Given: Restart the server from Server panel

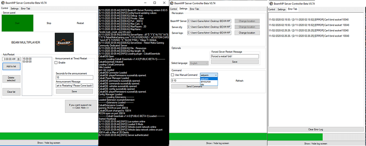Looking at the screenshot, I should tap(80, 23).
